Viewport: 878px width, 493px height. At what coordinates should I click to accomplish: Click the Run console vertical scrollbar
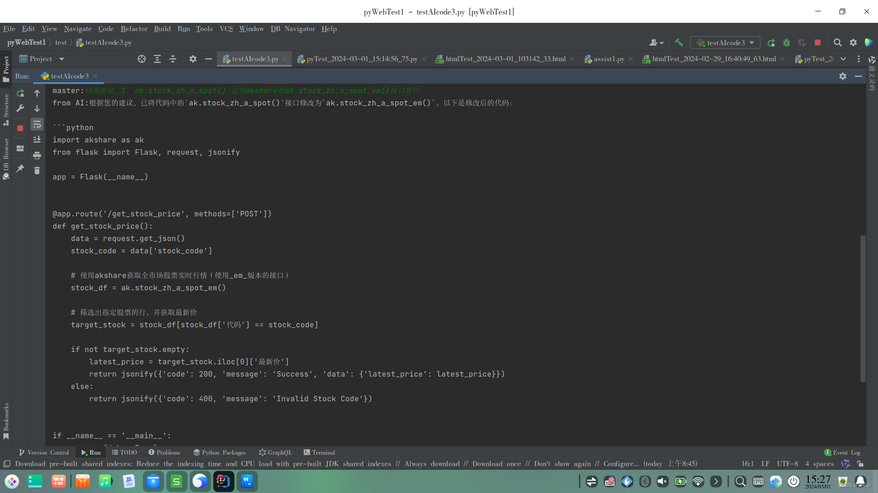tap(863, 309)
